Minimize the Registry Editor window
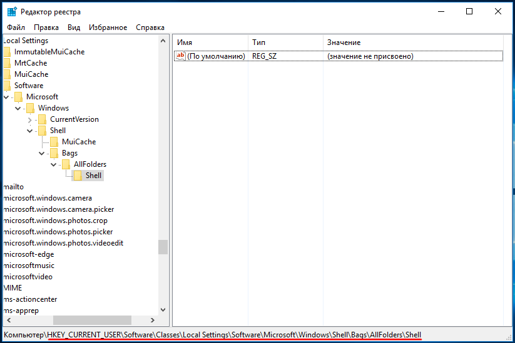 point(441,11)
